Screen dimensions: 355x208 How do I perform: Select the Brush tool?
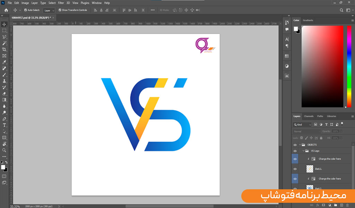point(4,75)
